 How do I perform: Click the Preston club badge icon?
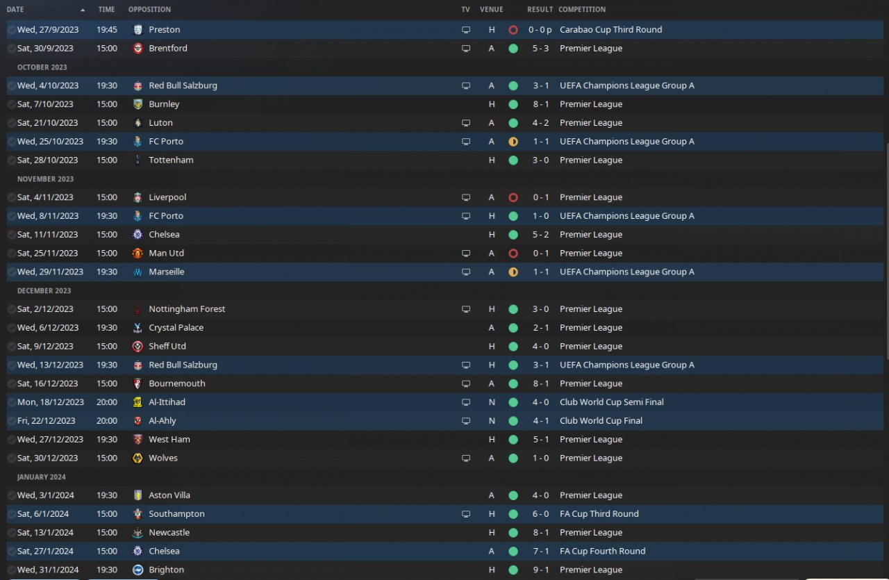[x=138, y=30]
